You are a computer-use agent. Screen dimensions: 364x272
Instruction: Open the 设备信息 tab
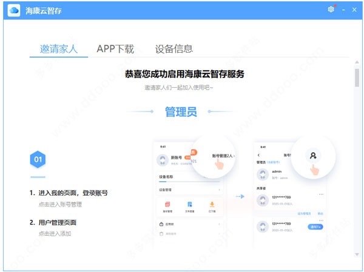point(174,49)
